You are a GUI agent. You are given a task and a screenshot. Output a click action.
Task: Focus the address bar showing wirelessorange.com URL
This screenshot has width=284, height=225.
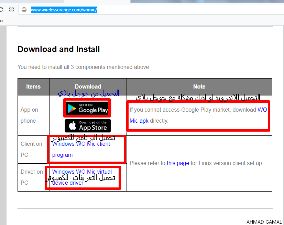[138, 10]
